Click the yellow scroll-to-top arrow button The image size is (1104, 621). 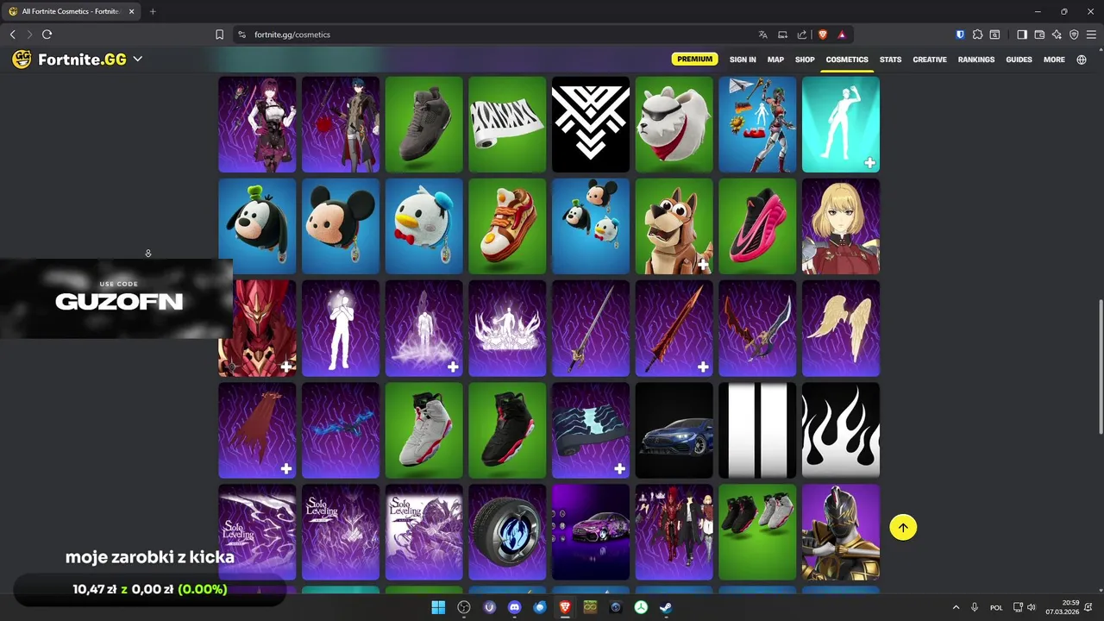tap(903, 528)
